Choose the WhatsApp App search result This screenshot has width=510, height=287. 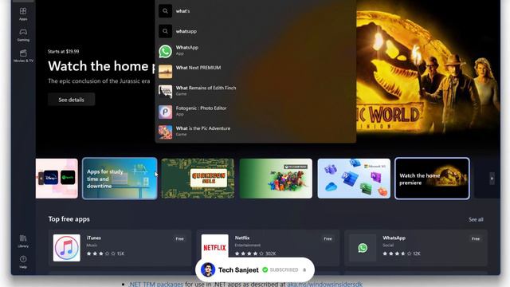pyautogui.click(x=255, y=51)
